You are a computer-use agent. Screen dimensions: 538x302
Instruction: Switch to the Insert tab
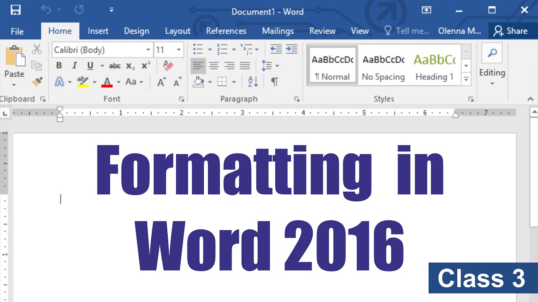click(x=98, y=31)
